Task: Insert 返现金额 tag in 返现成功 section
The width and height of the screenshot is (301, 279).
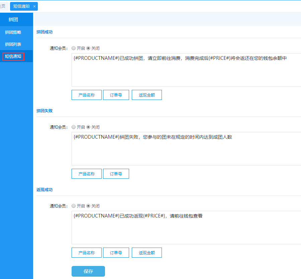Action: point(147,253)
